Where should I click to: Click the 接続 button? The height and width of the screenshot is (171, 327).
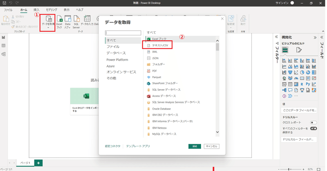point(195,146)
